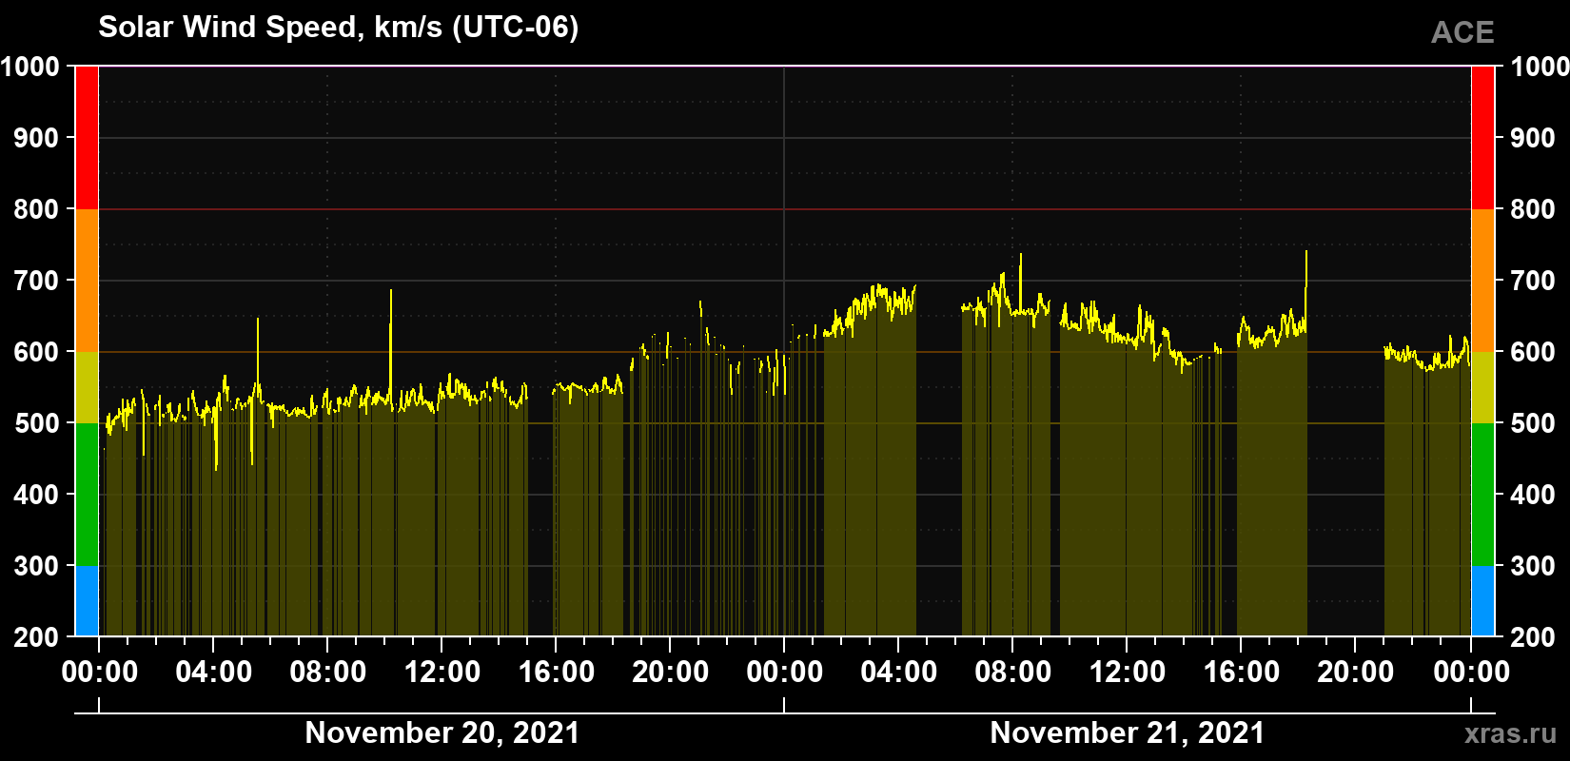Click the 20:00 time label for November 21
The image size is (1570, 761).
pos(1356,673)
